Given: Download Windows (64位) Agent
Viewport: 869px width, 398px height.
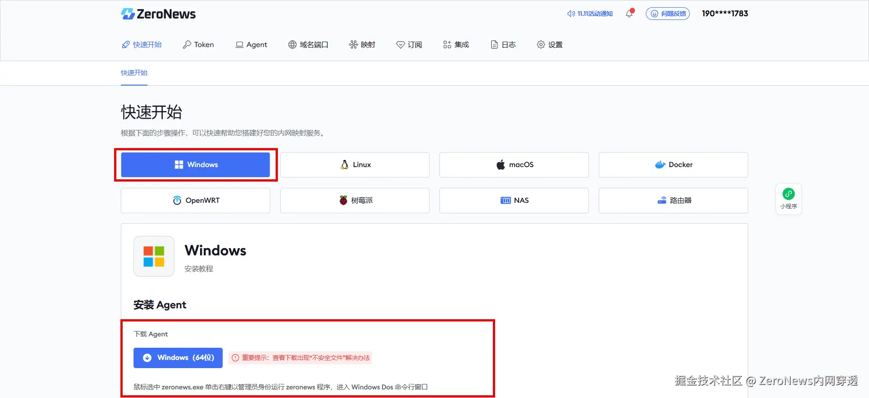Looking at the screenshot, I should point(178,358).
